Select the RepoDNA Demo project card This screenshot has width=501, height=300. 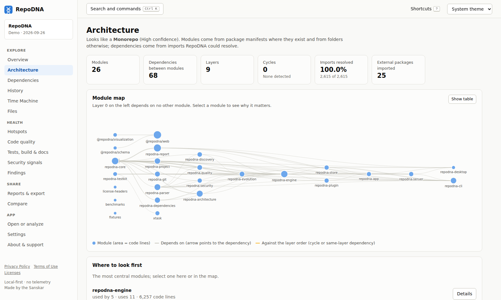click(x=39, y=29)
